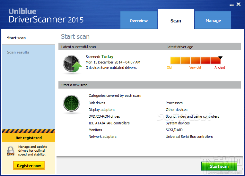Click the 'Mon 15 December 2014 - 04:07 AM' date

pos(113,62)
